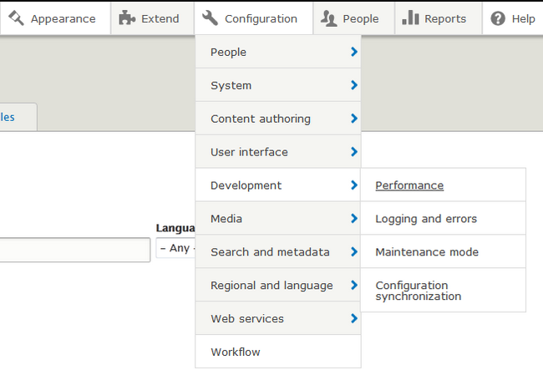The width and height of the screenshot is (543, 375).
Task: Expand the User interface submenu arrow
Action: 354,152
